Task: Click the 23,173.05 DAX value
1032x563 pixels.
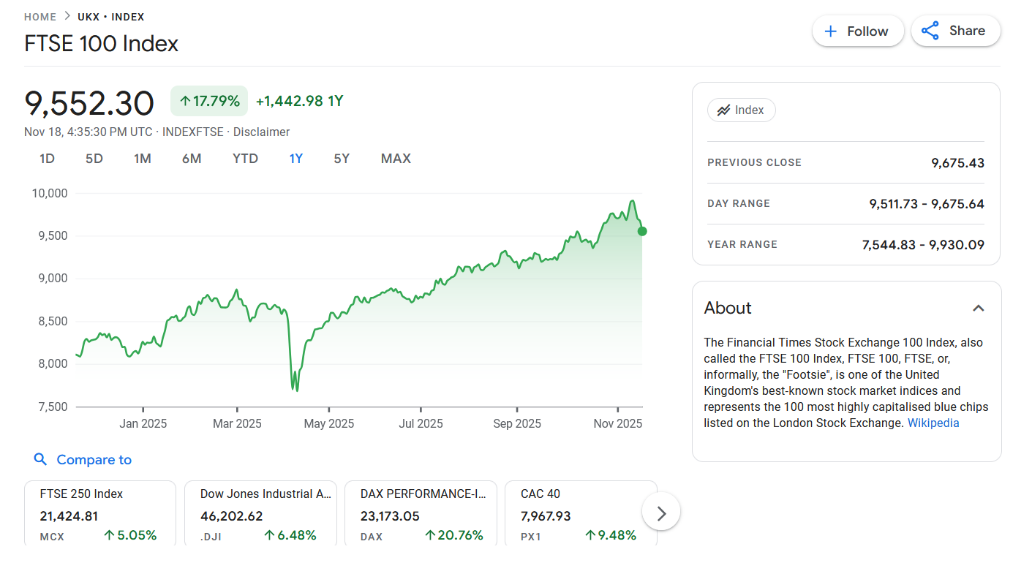Action: 390,516
